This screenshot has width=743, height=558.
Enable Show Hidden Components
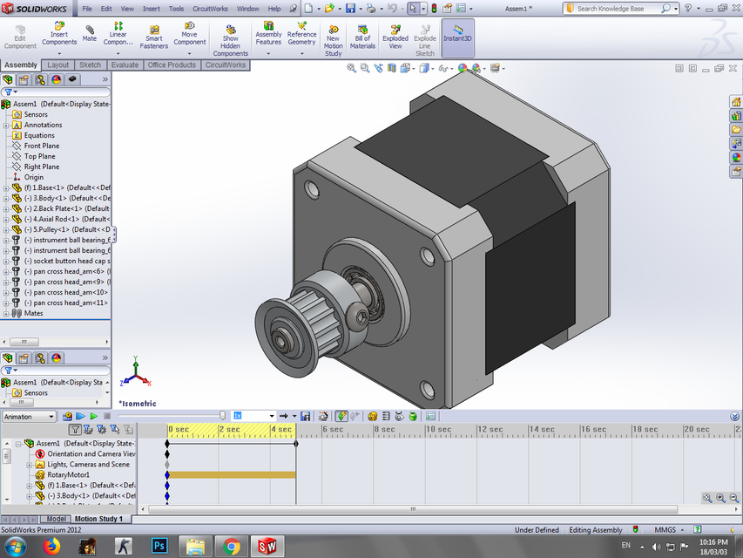pos(230,36)
